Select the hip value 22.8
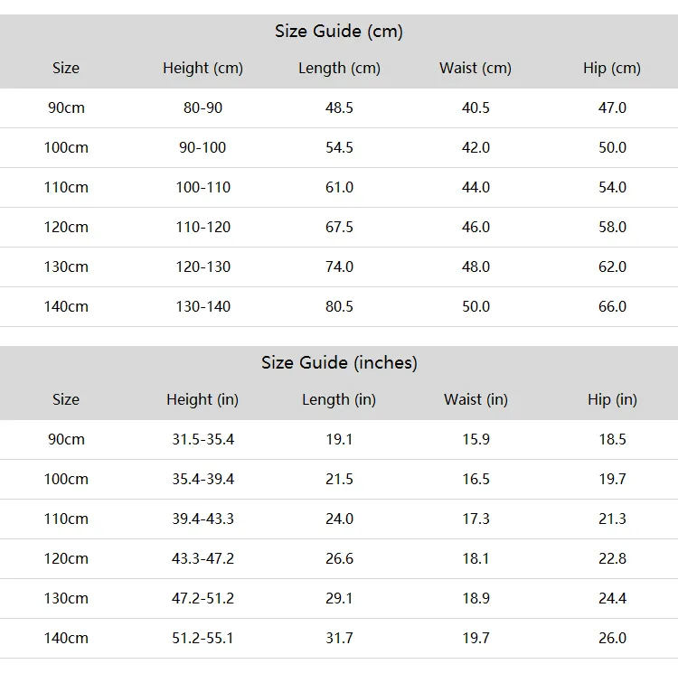 (x=612, y=558)
